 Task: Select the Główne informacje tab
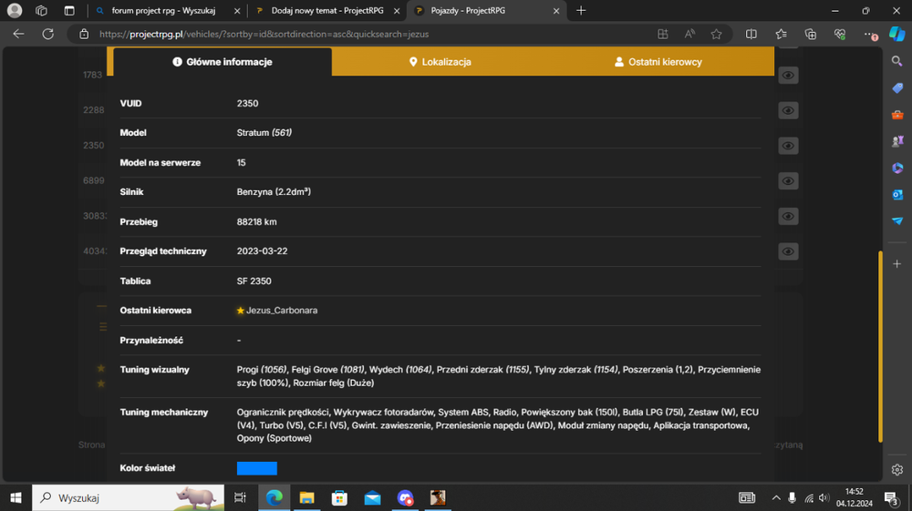pyautogui.click(x=223, y=62)
